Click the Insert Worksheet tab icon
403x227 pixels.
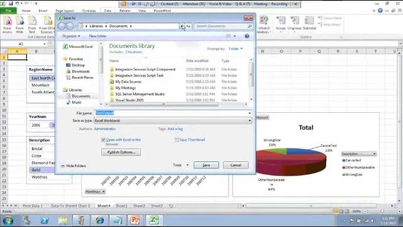(171, 206)
